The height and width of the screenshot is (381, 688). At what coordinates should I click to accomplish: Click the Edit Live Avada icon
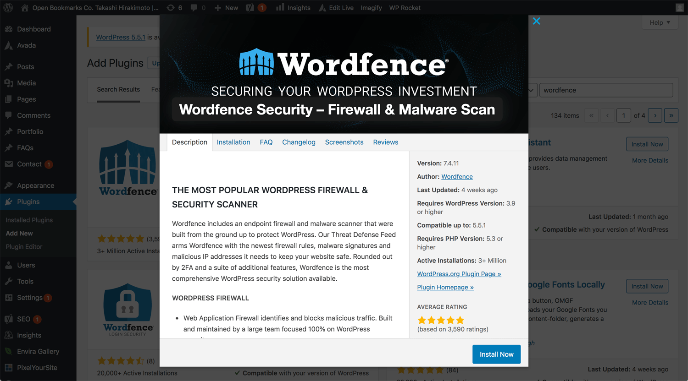(322, 8)
